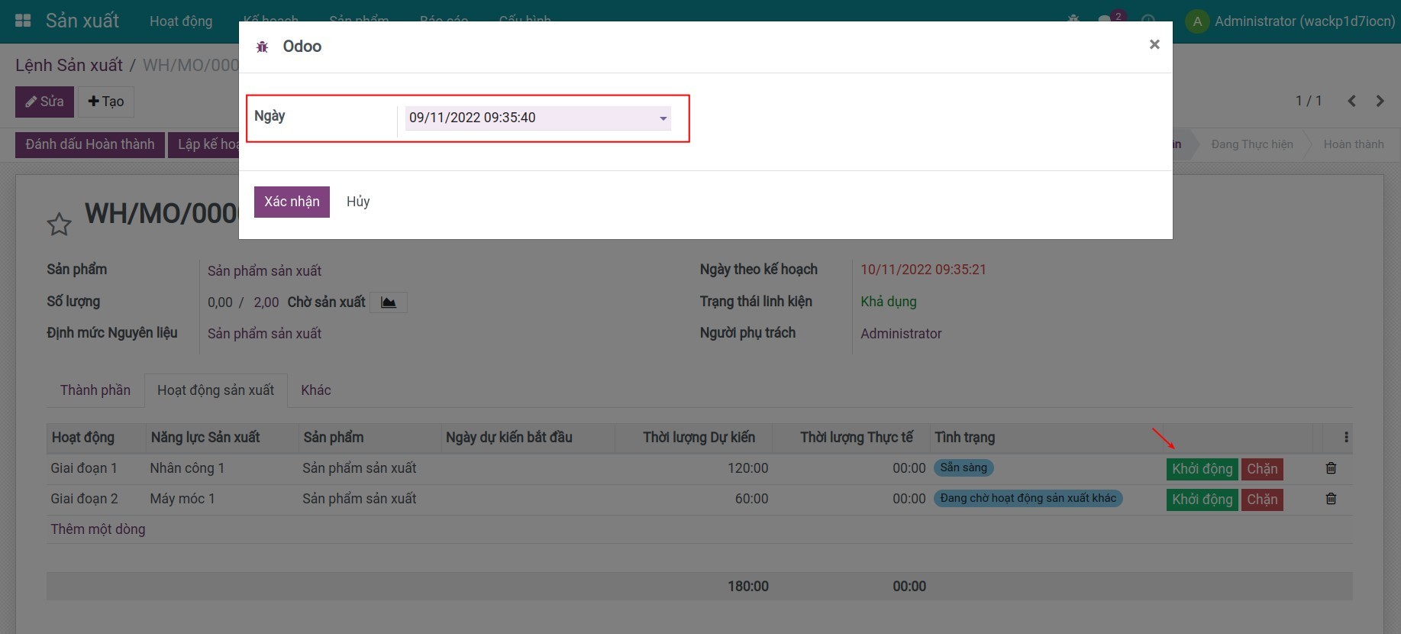Open column options kebab menu in table
The height and width of the screenshot is (634, 1401).
click(1345, 438)
